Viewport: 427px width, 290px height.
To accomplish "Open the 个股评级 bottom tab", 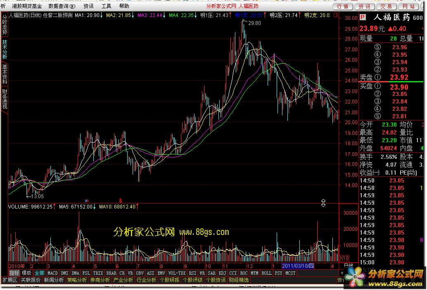I will [x=193, y=280].
